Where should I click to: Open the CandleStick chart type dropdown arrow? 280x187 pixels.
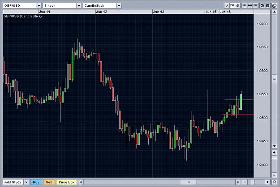tap(119, 6)
